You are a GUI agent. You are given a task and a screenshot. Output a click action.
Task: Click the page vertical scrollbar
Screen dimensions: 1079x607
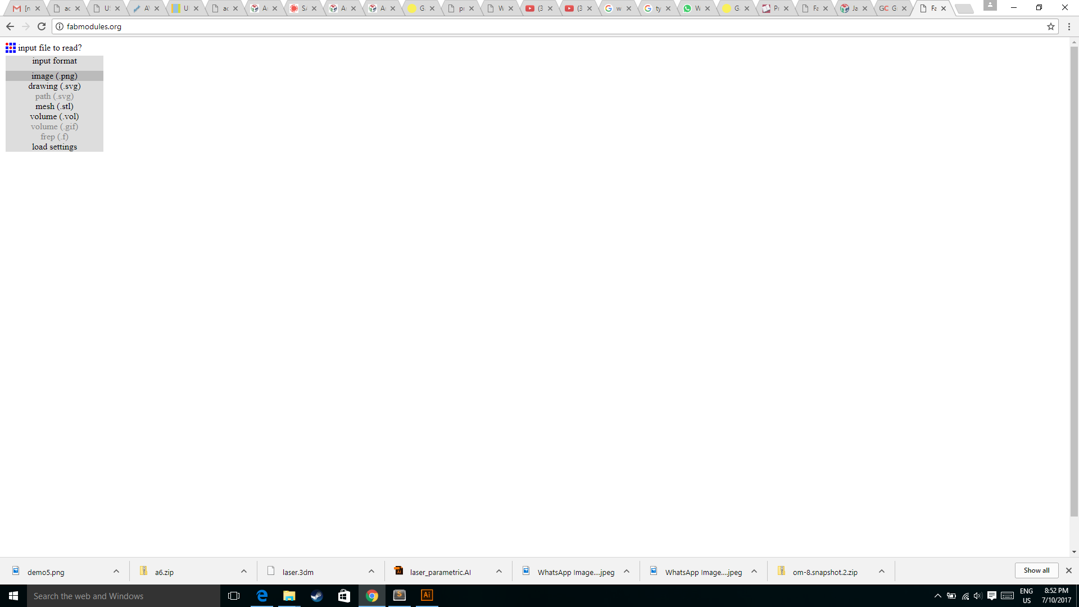click(1074, 281)
